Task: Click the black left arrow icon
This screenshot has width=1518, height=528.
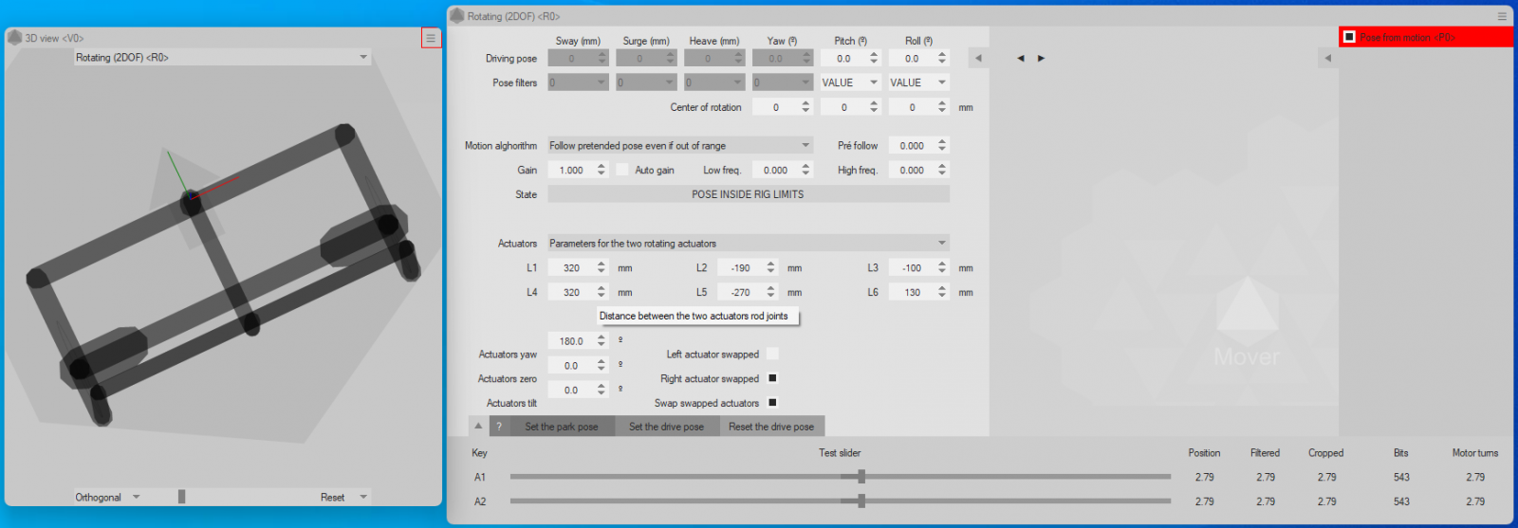Action: click(1021, 59)
